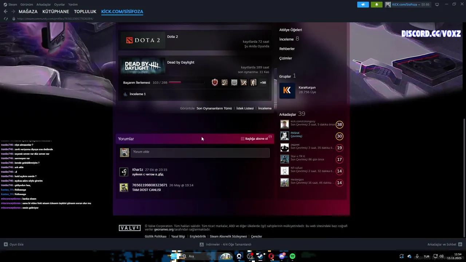The height and width of the screenshot is (262, 466).
Task: Open the green notifications bell
Action: 376,4
